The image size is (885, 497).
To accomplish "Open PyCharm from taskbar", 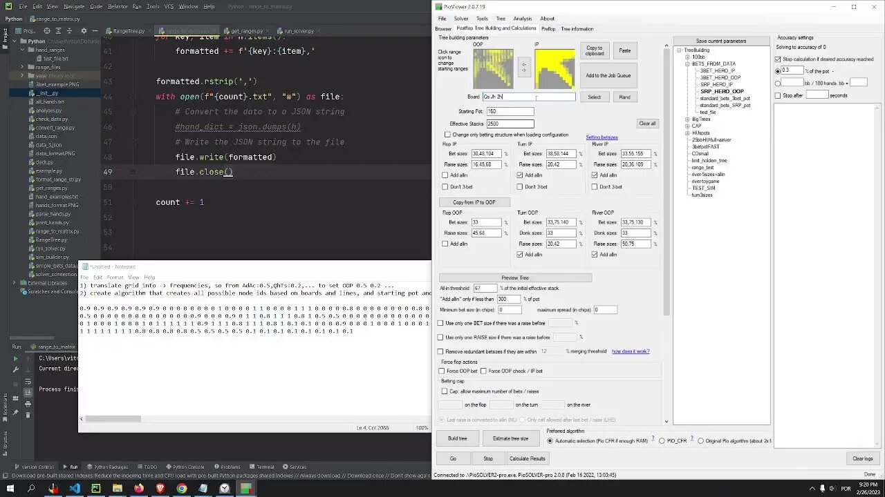I will click(x=96, y=489).
